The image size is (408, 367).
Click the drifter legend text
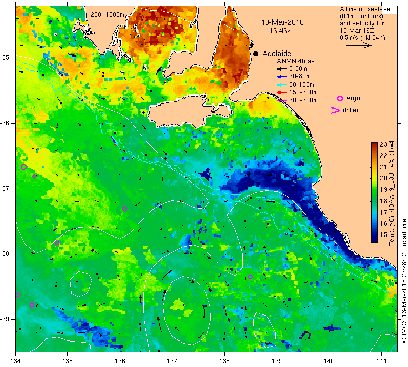tap(350, 110)
